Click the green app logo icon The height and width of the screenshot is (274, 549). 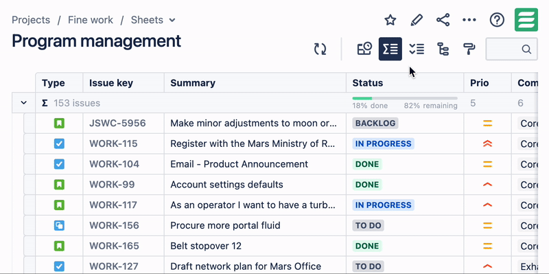pos(526,20)
